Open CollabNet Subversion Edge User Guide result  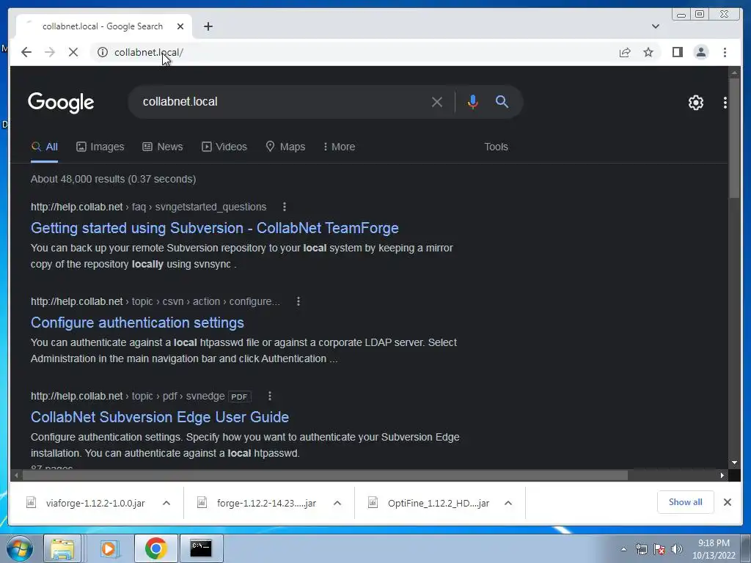pos(160,417)
